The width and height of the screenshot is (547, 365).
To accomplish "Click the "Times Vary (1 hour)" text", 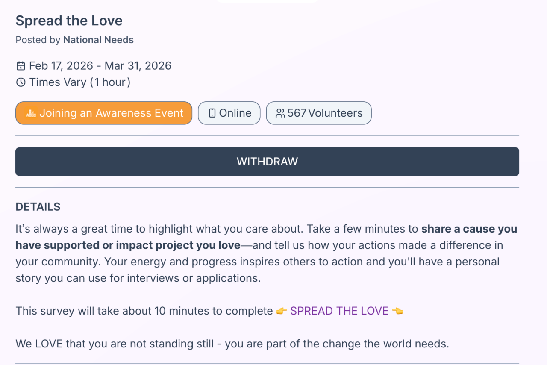I will coord(79,82).
